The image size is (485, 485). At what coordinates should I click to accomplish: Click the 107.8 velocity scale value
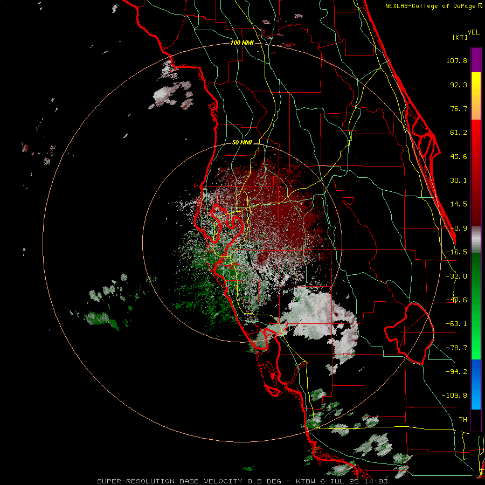[x=456, y=60]
